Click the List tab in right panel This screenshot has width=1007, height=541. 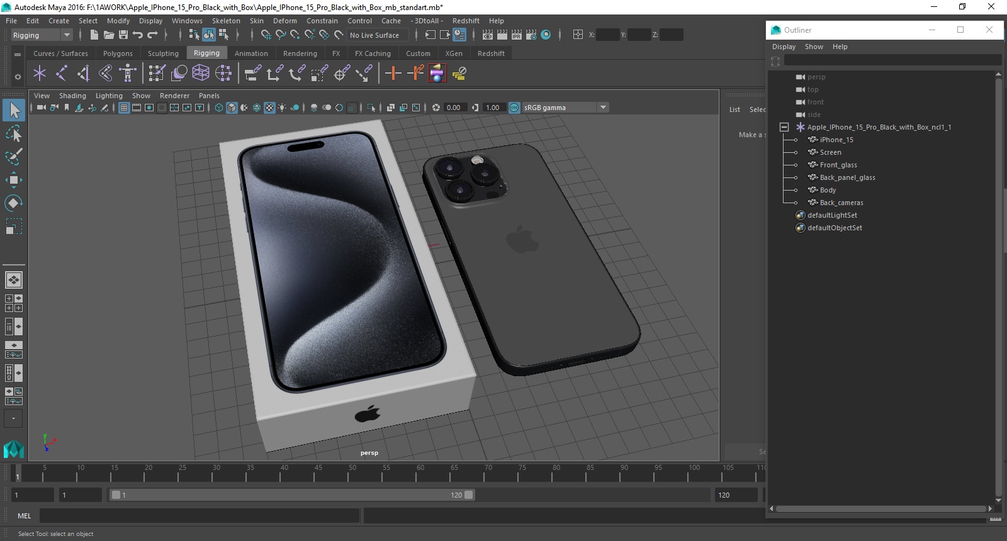(734, 109)
